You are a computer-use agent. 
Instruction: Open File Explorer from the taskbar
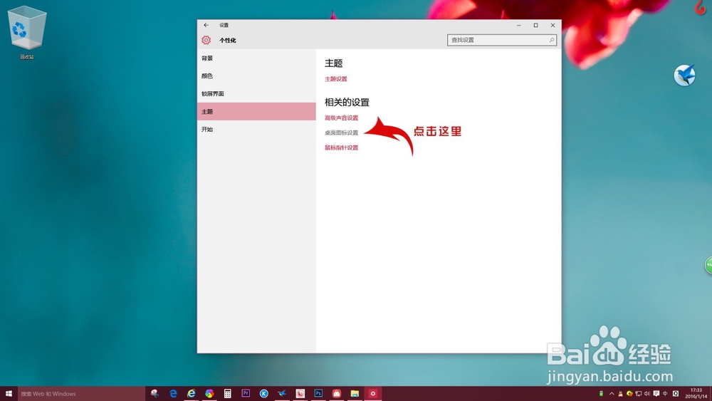pos(355,394)
